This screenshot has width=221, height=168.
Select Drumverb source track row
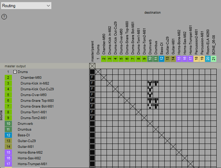[25, 124]
